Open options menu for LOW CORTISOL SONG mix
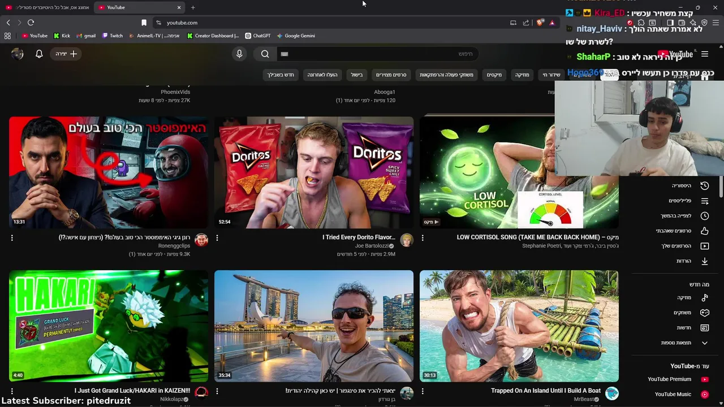 423,238
